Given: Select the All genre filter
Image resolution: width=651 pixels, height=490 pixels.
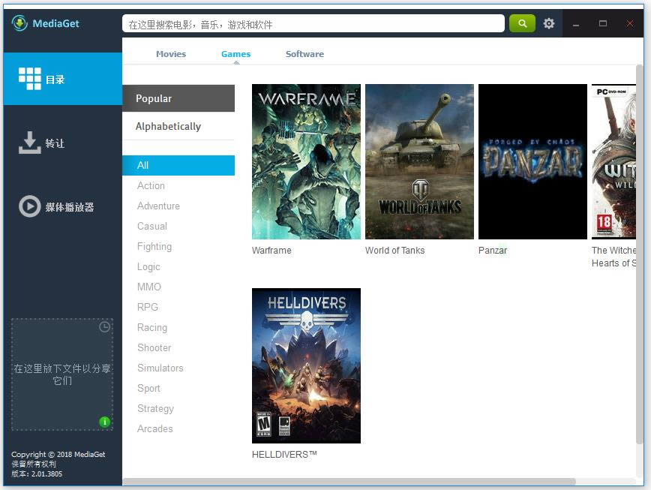Looking at the screenshot, I should click(x=178, y=165).
